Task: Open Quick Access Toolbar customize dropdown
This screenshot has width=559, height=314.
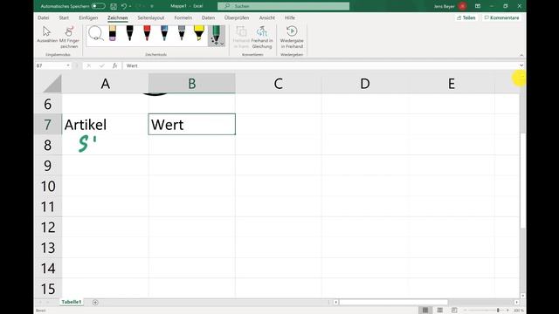Action: [152, 6]
